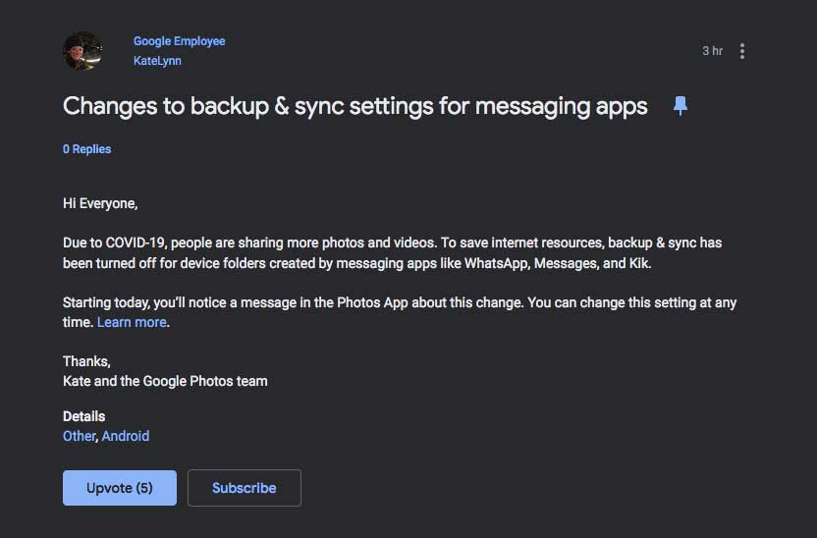The image size is (817, 538).
Task: Click the Google Employee label
Action: pyautogui.click(x=179, y=41)
